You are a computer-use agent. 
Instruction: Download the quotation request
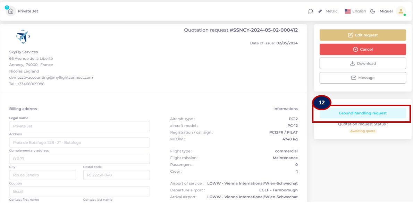(x=363, y=63)
